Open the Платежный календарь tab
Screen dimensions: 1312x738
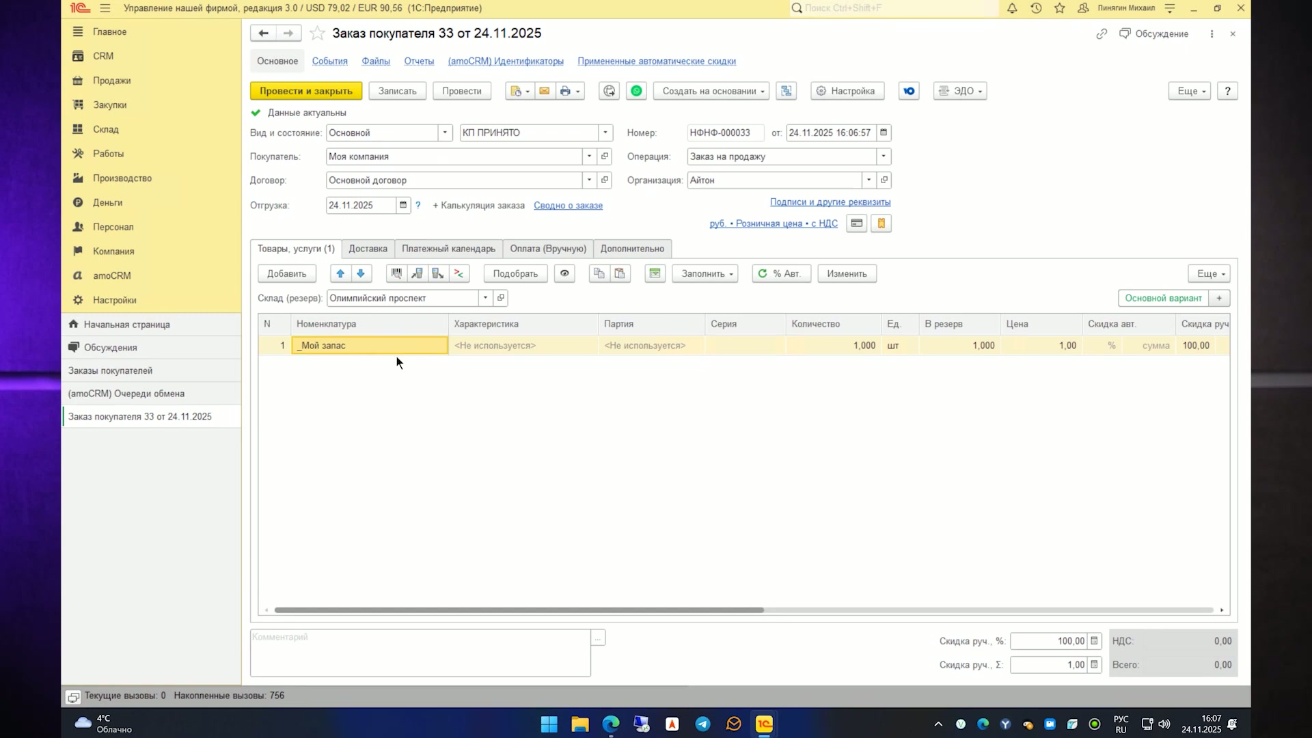448,249
